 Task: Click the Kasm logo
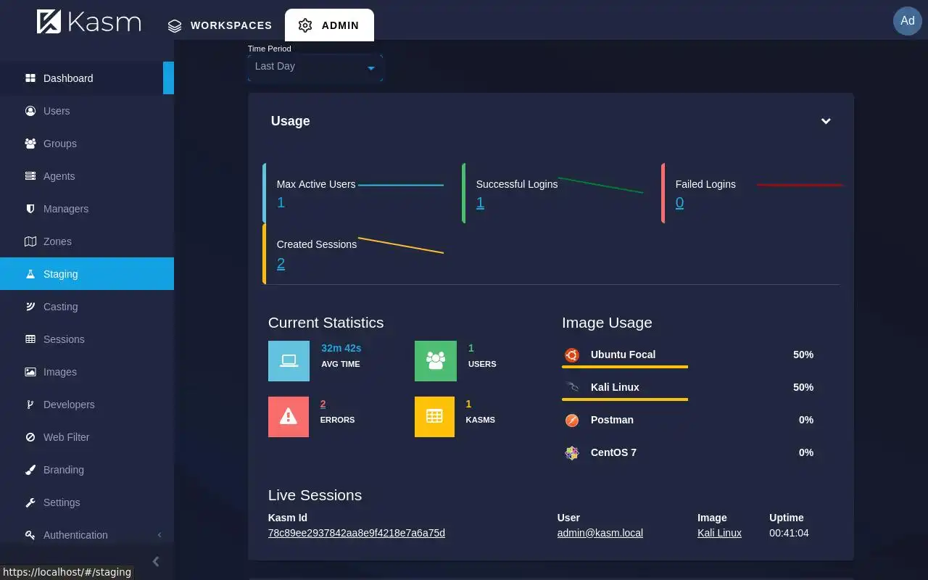pyautogui.click(x=88, y=22)
